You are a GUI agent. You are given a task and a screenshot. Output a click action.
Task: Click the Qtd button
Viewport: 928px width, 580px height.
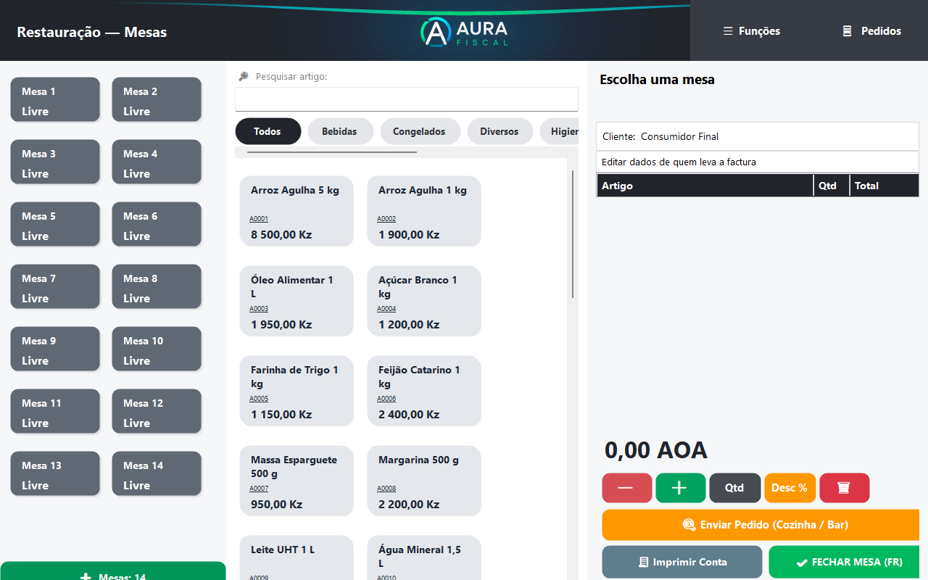tap(734, 488)
